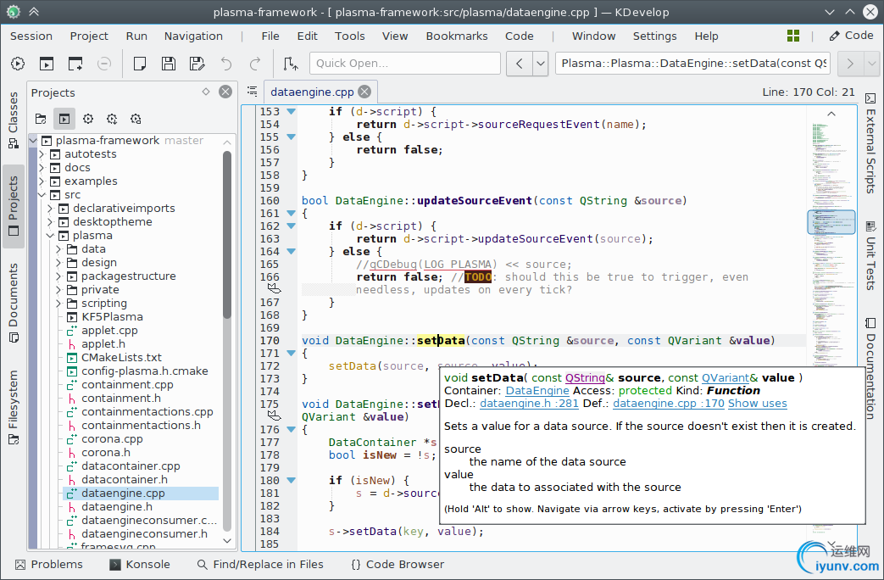Open the Bookmarks menu

(457, 36)
